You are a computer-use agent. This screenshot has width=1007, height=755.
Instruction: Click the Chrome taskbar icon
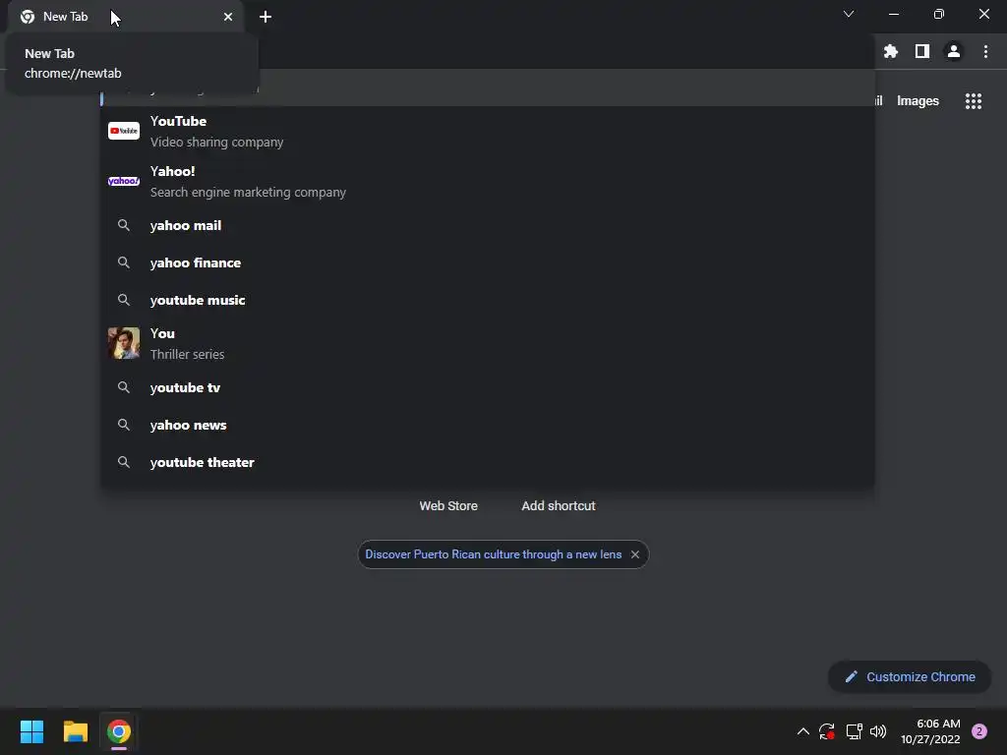coord(119,731)
